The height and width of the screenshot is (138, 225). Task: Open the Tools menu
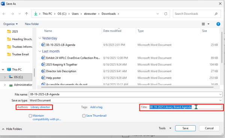click(x=165, y=128)
